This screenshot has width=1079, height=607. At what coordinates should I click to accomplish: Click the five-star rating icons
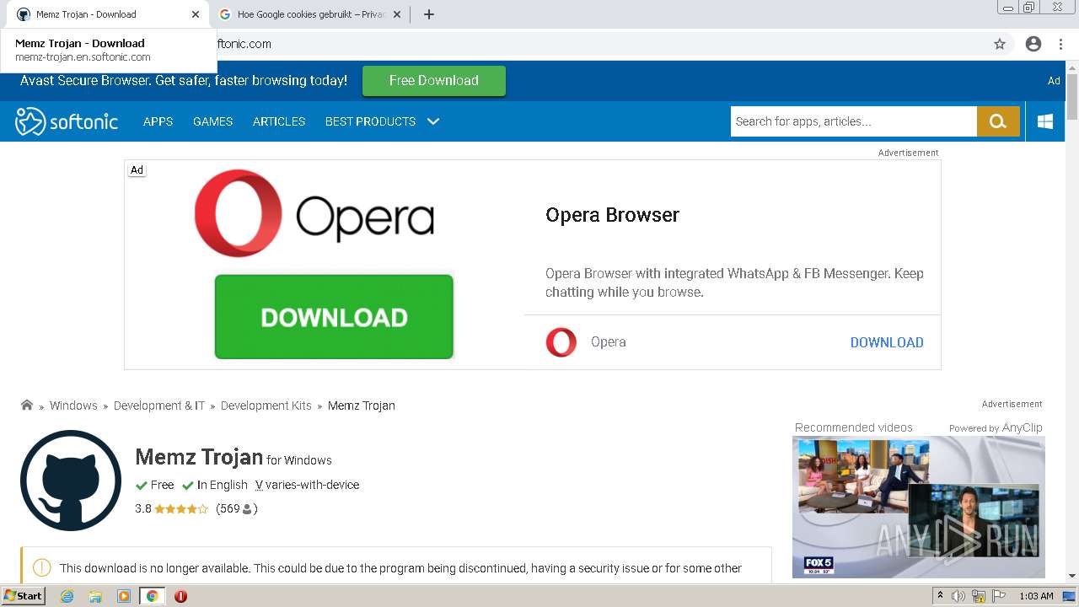click(x=181, y=509)
